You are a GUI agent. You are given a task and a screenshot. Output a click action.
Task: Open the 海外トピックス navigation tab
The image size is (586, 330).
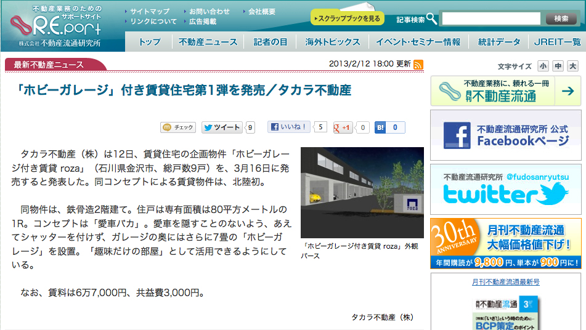332,42
